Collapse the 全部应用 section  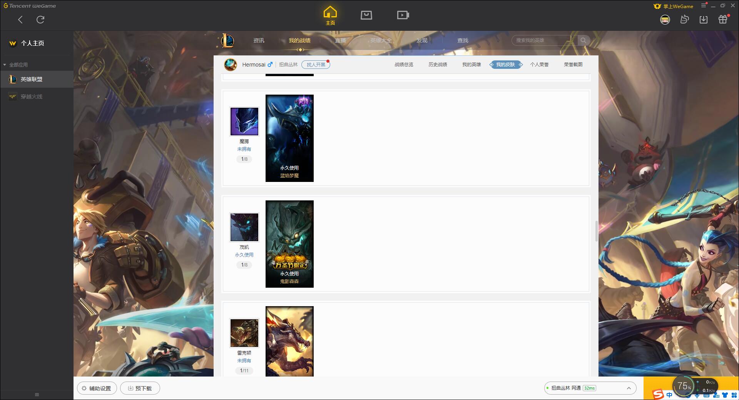point(15,65)
